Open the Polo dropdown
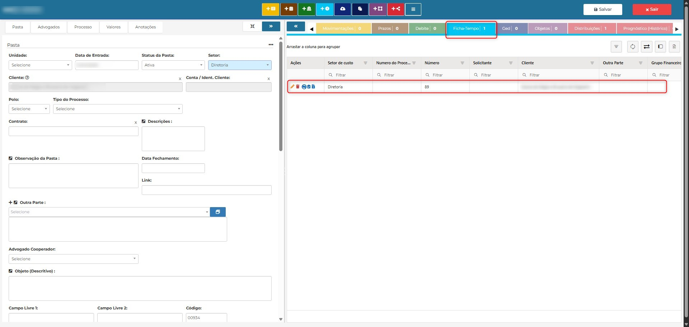 click(29, 109)
